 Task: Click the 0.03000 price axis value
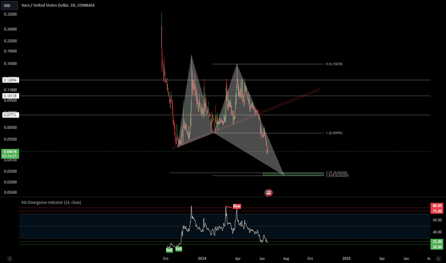(10, 182)
